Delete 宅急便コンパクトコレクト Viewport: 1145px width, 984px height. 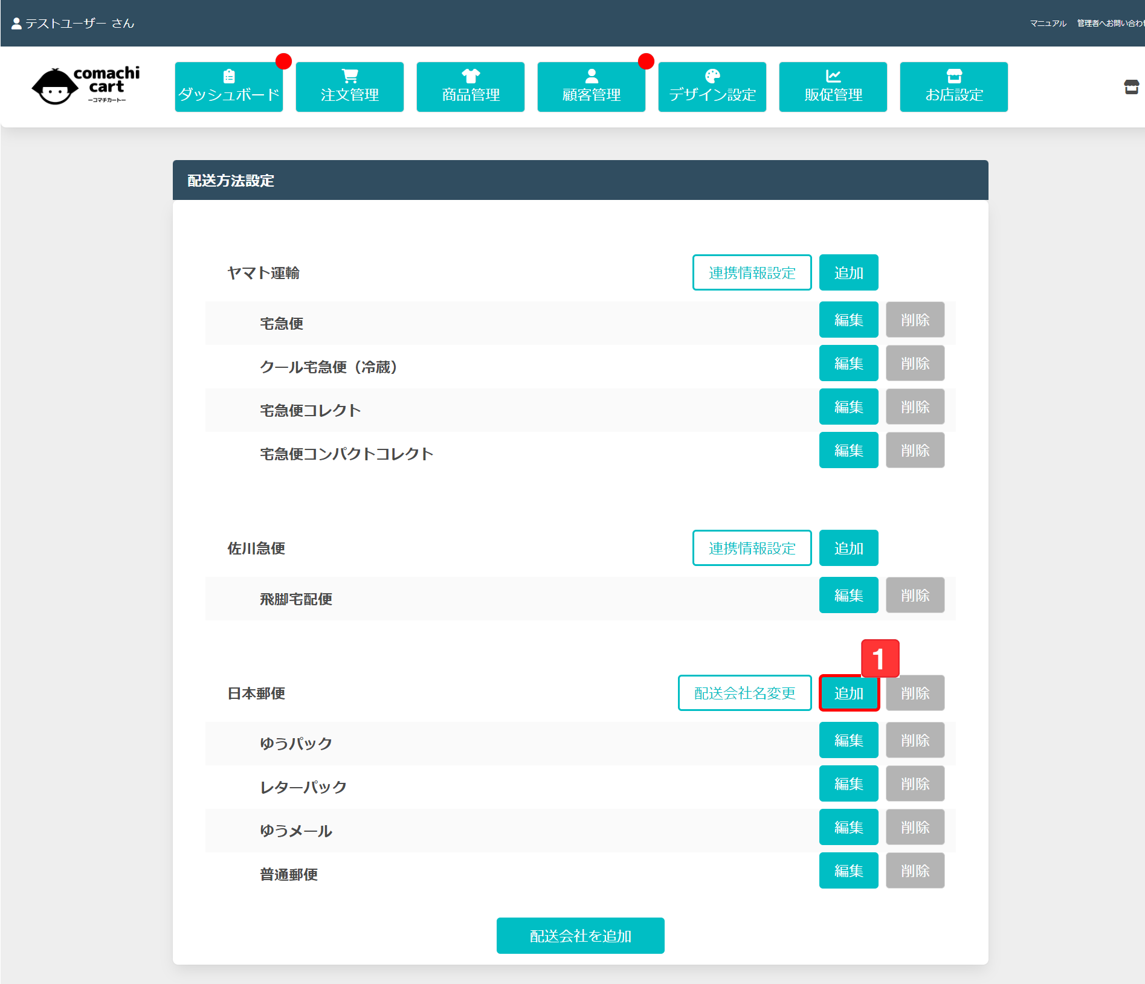[x=915, y=450]
